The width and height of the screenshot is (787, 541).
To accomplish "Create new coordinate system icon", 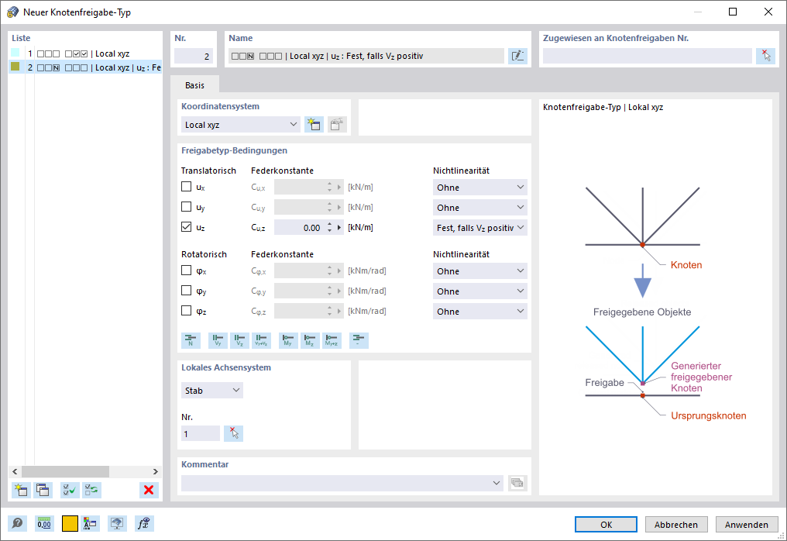I will coord(314,125).
